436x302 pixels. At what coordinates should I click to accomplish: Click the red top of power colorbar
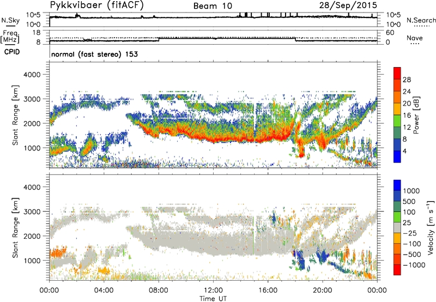point(397,73)
